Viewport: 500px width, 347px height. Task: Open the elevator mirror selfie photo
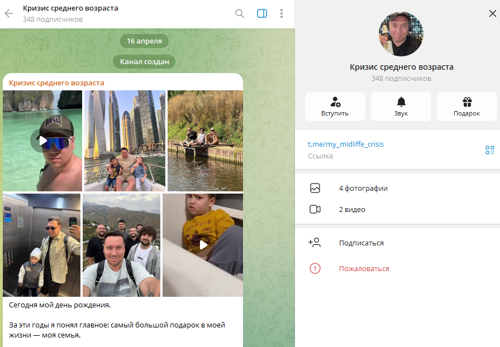click(x=42, y=245)
